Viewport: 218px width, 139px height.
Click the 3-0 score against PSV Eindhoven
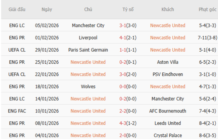point(123,74)
